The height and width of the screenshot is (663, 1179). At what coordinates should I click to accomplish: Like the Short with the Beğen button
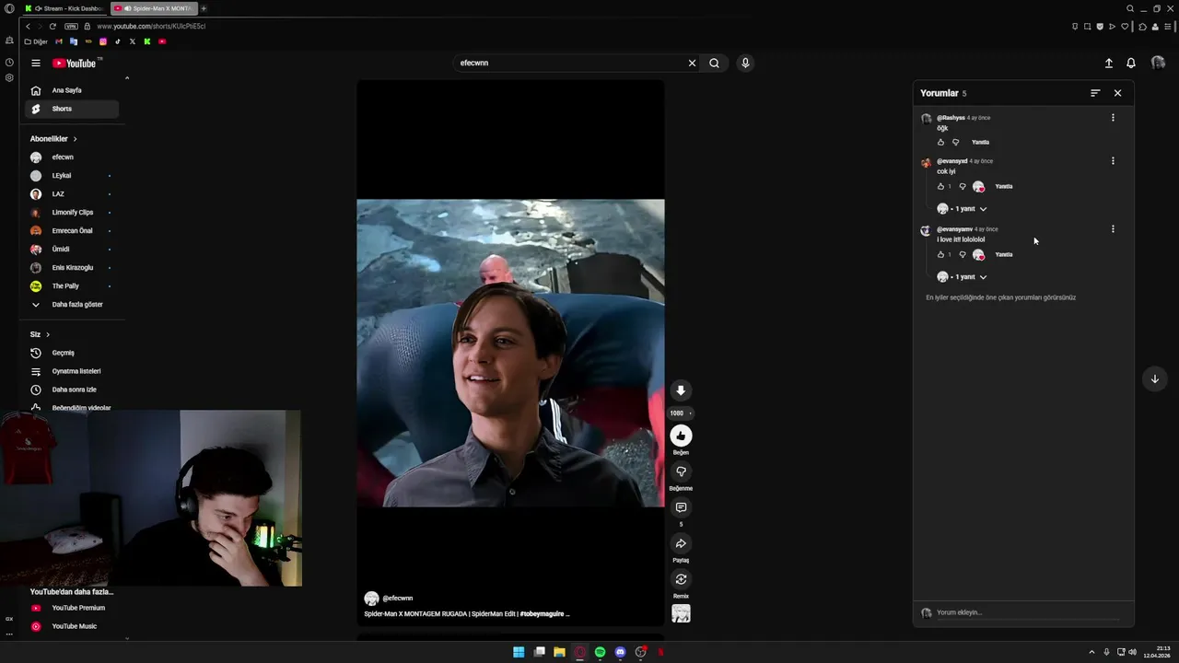pos(681,436)
